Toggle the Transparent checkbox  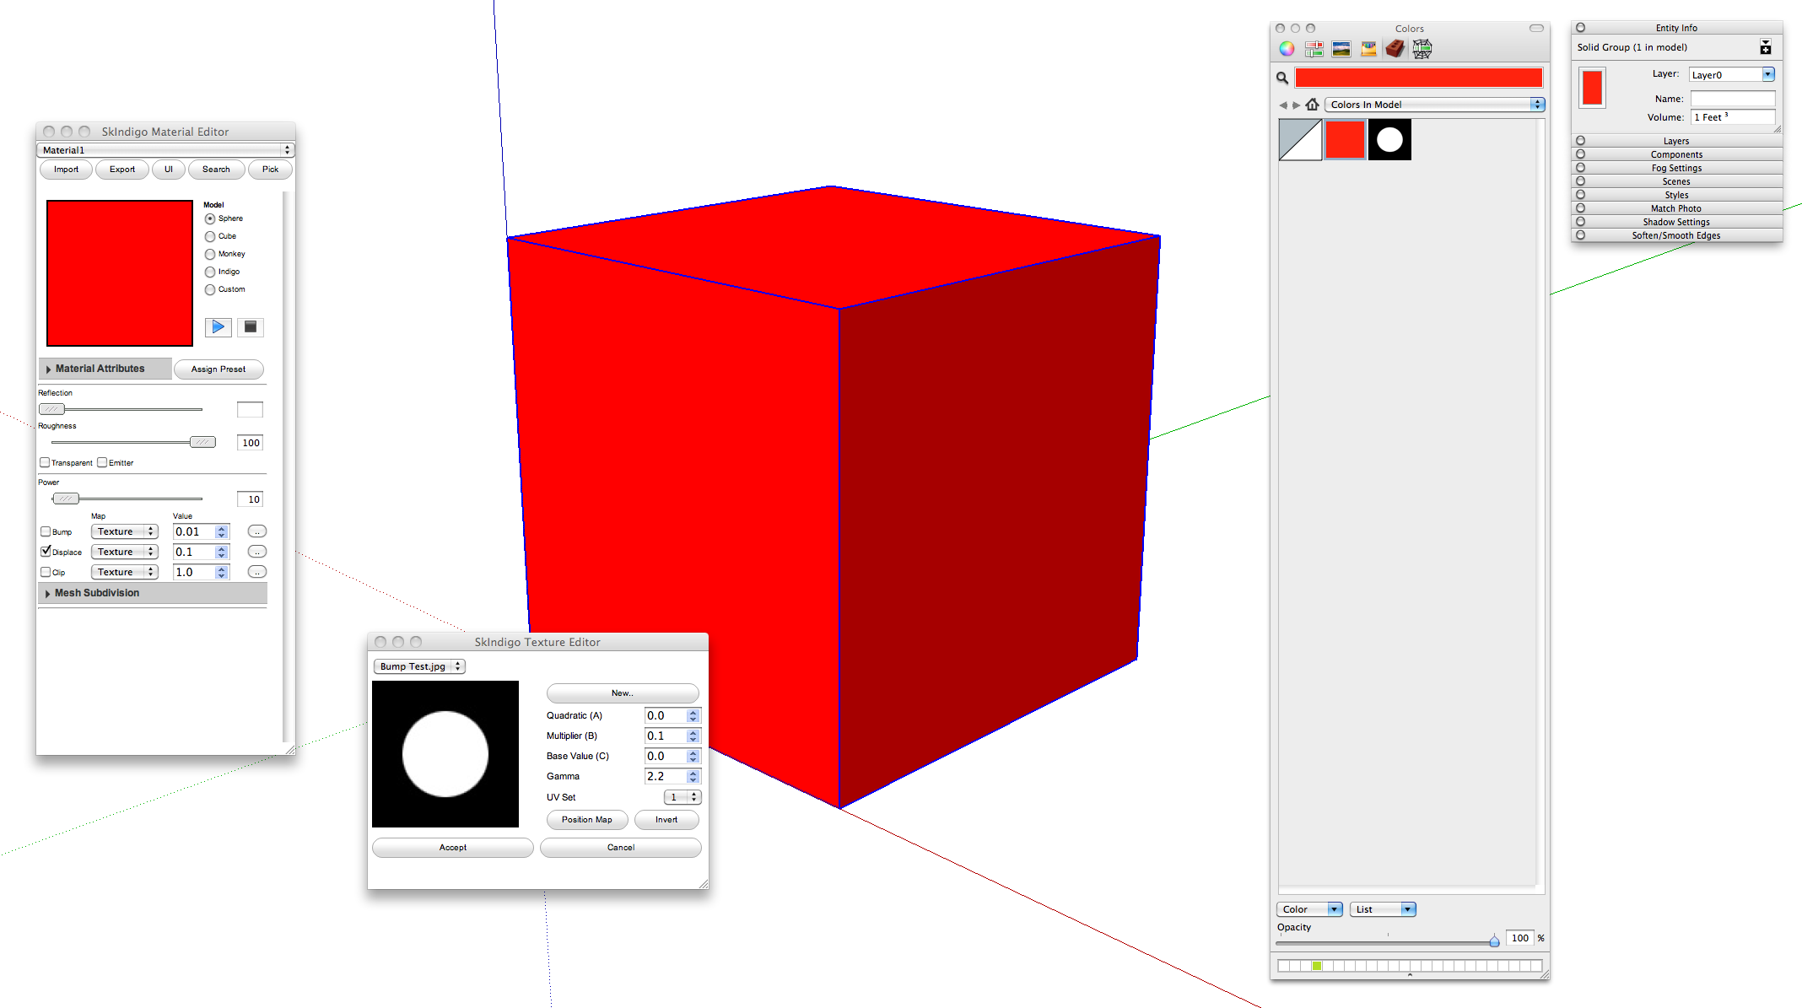(45, 462)
